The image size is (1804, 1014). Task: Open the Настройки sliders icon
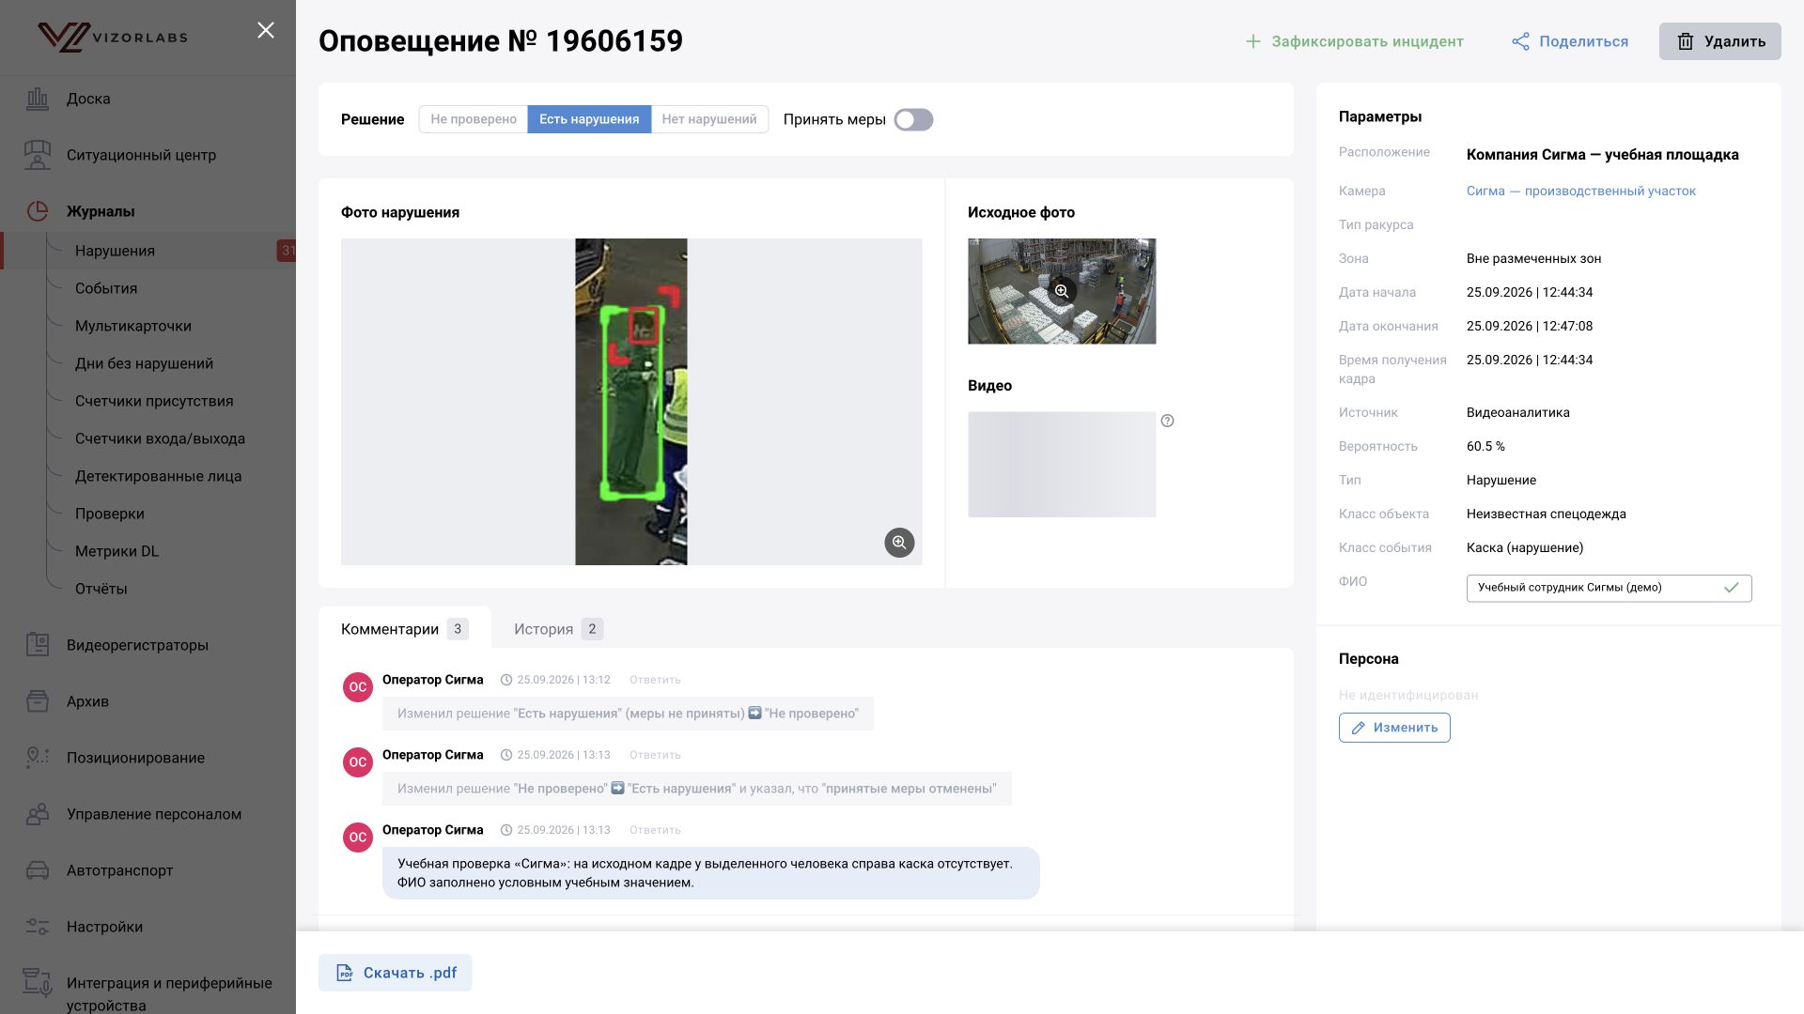38,927
